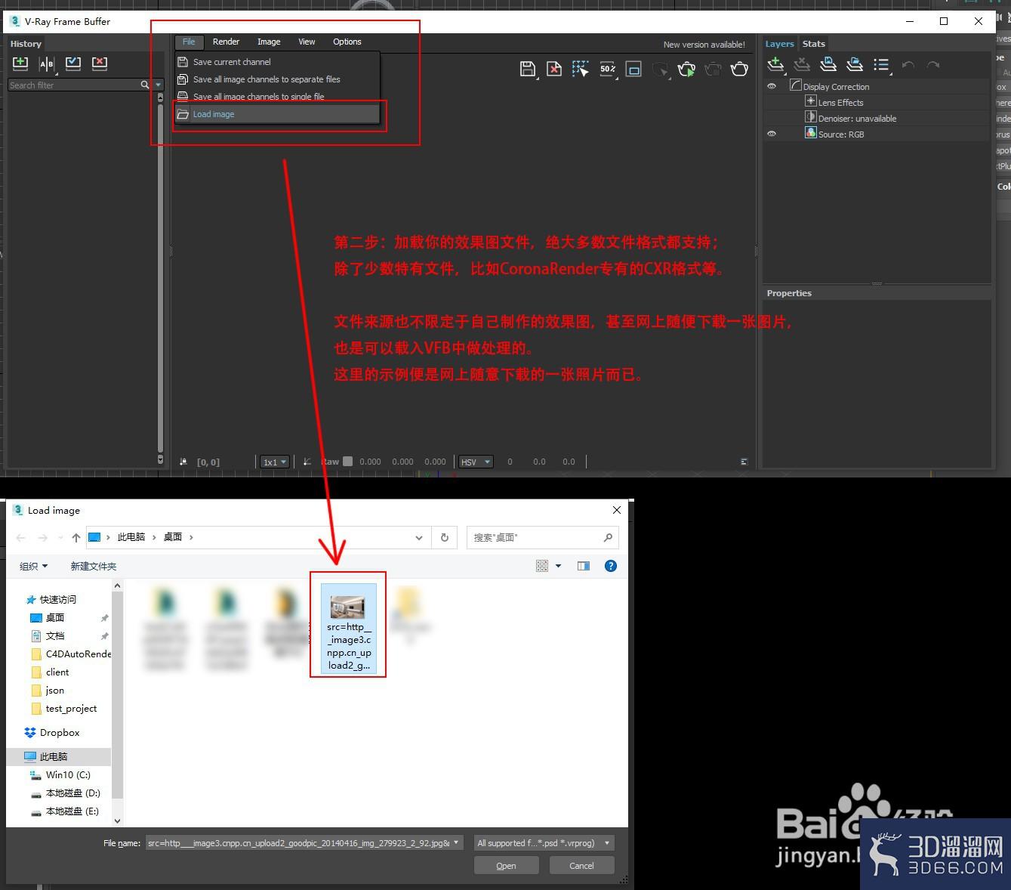The image size is (1011, 890).
Task: Toggle visibility of Display Correction layer
Action: pos(772,86)
